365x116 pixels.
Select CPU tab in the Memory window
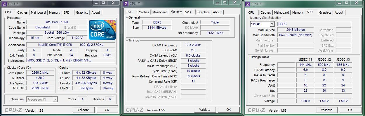[130, 12]
